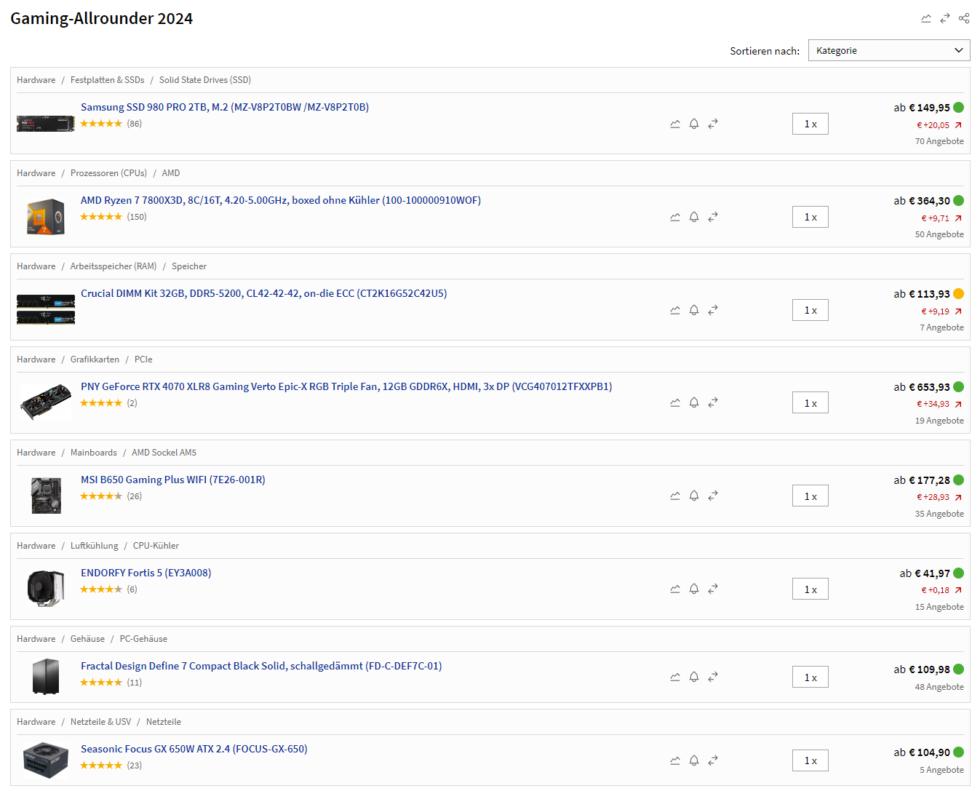Click the PNY graphics card thumbnail
This screenshot has height=791, width=980.
[46, 402]
